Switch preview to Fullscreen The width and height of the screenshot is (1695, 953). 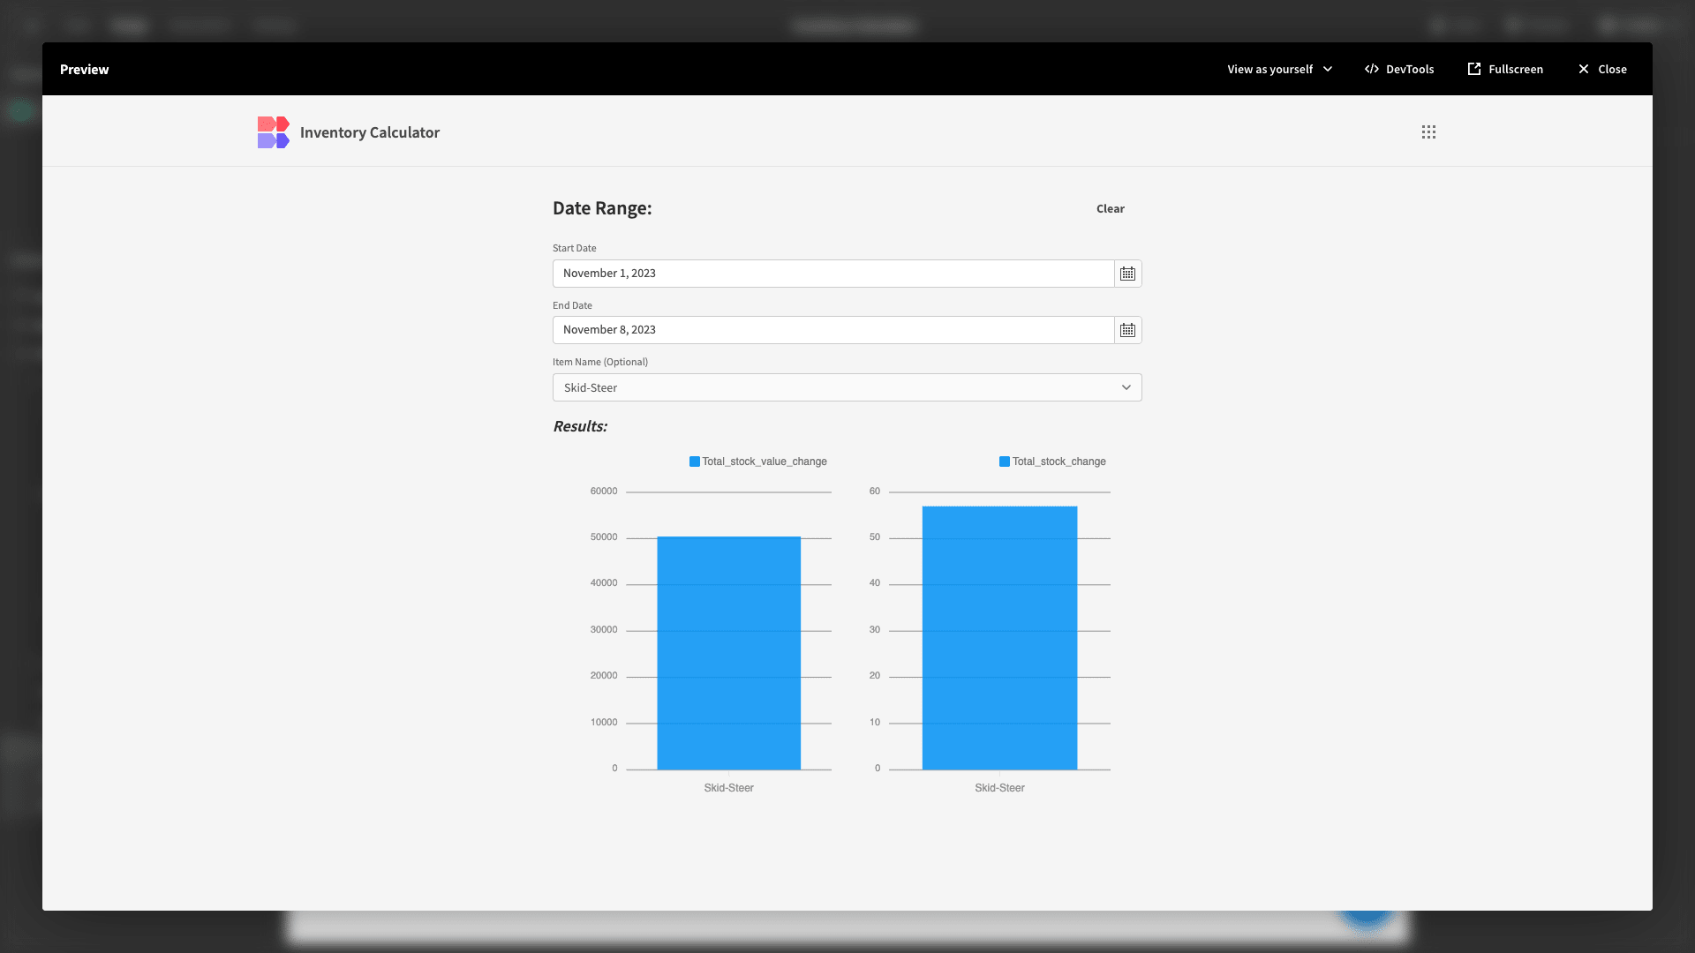1505,69
